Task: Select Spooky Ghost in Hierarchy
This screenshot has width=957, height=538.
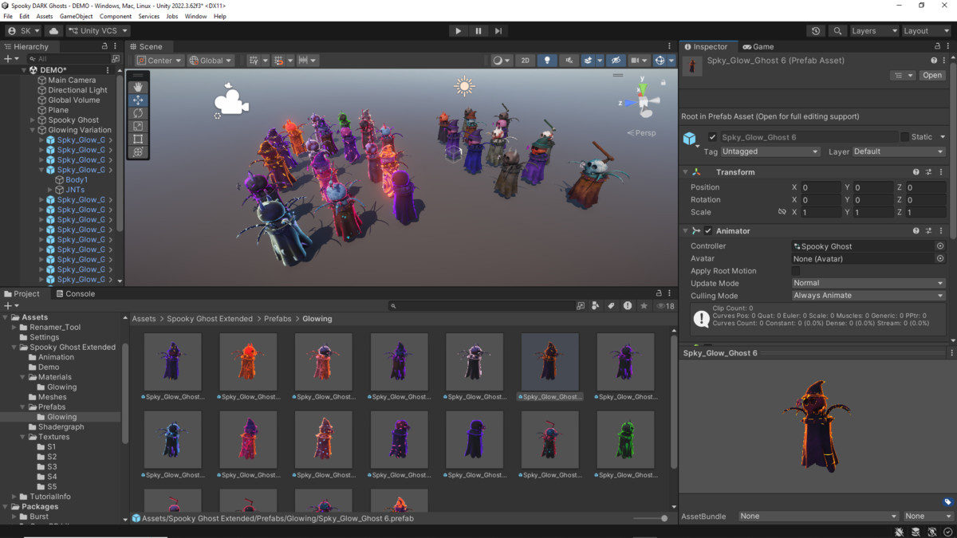Action: coord(73,120)
